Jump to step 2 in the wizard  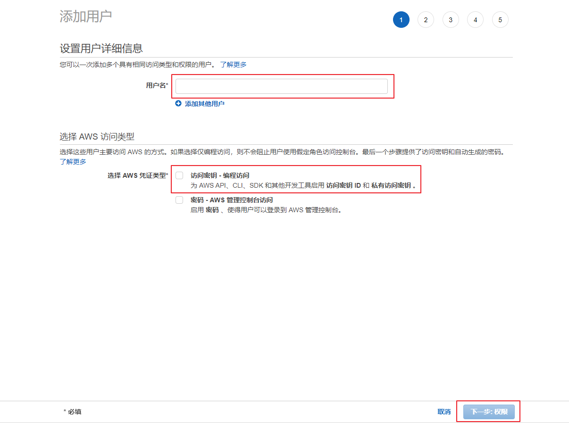(426, 20)
